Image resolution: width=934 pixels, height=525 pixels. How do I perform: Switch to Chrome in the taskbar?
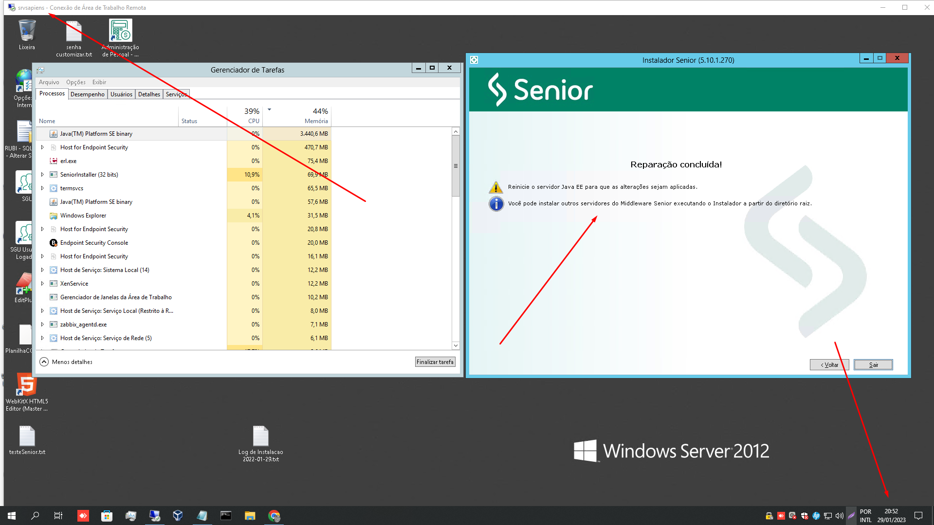pos(274,516)
